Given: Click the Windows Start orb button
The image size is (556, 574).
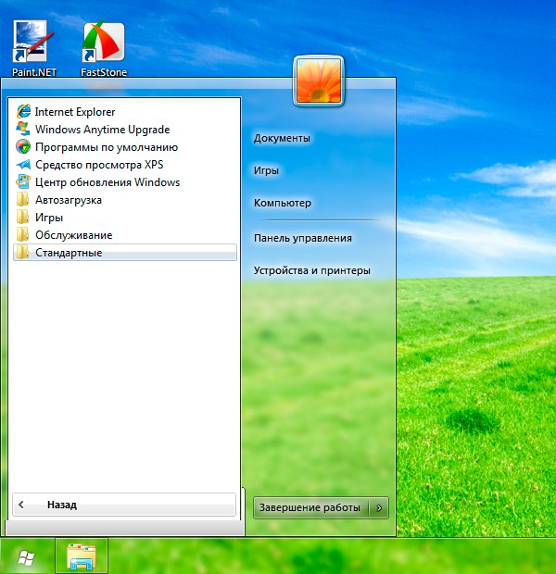Looking at the screenshot, I should tap(26, 557).
